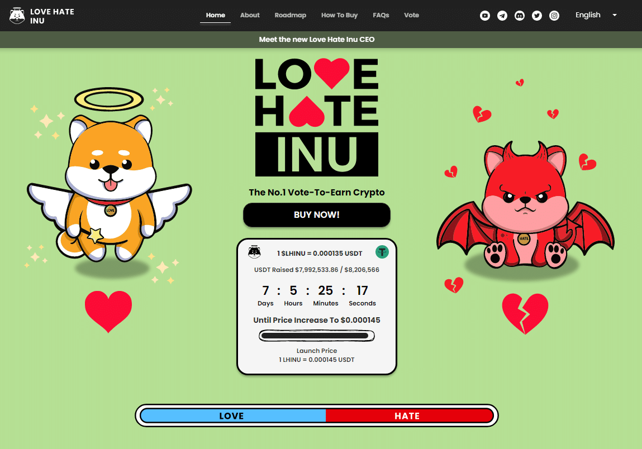642x449 pixels.
Task: Navigate to the Roadmap section
Action: (291, 15)
